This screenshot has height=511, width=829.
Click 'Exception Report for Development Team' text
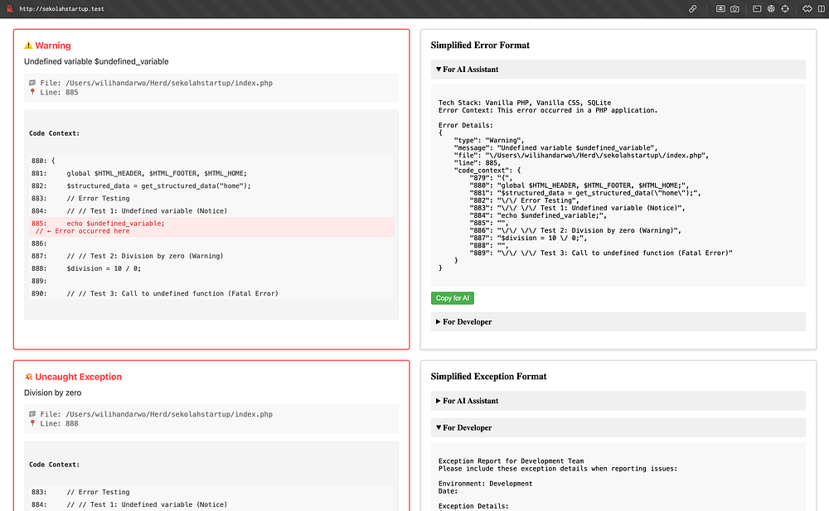pos(511,460)
